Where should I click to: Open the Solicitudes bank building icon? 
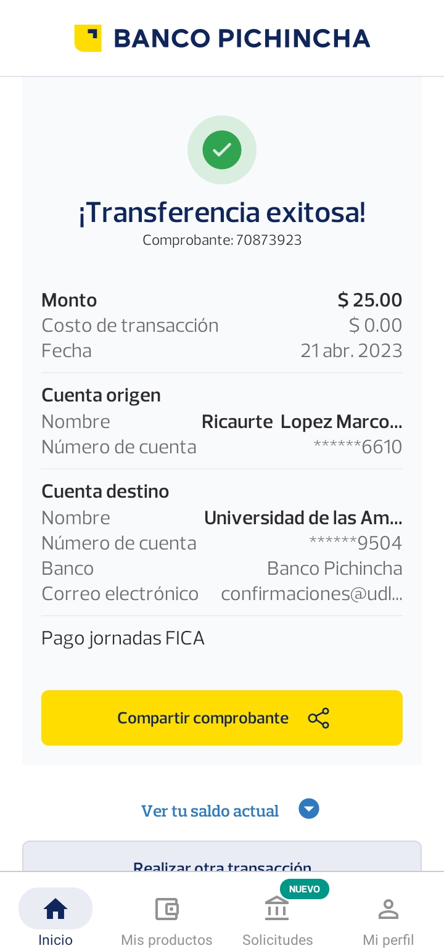pos(277,909)
